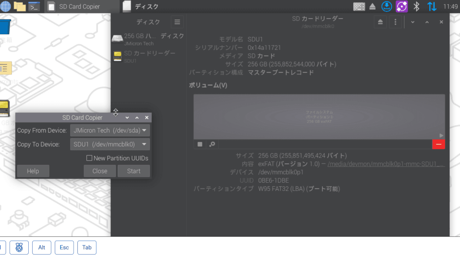Enable the New Partition UUIDs checkbox

pos(90,158)
